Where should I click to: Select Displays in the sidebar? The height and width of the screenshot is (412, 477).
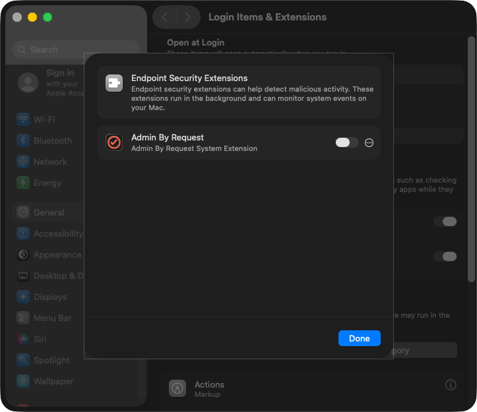coord(49,297)
